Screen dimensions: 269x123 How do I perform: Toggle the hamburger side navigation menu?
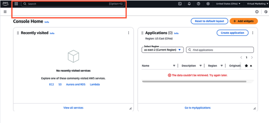[5, 12]
